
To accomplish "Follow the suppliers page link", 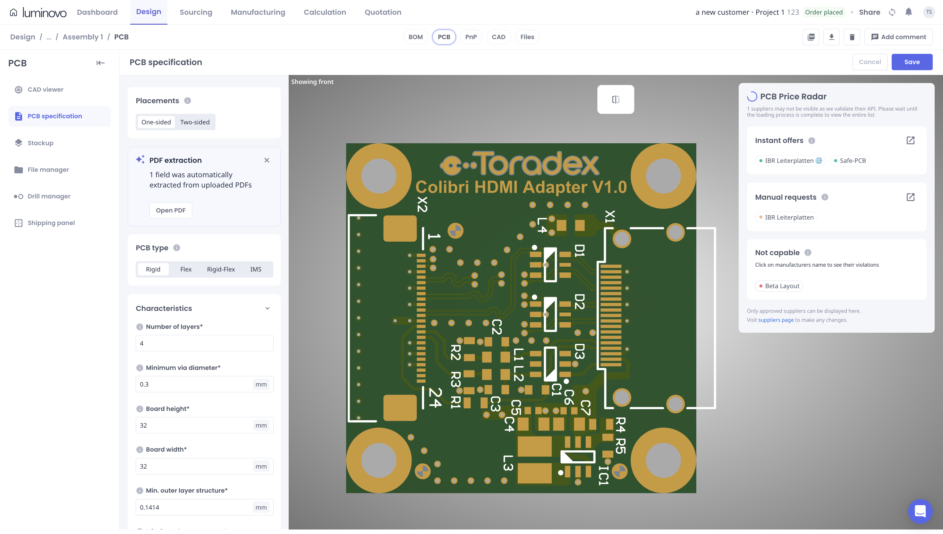I will (x=776, y=320).
